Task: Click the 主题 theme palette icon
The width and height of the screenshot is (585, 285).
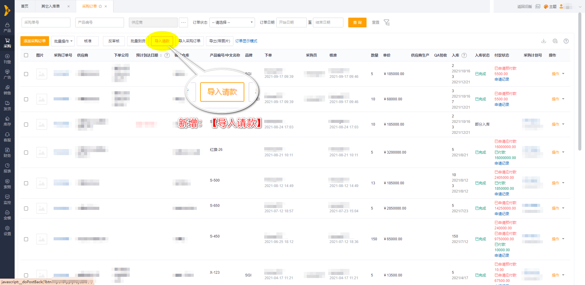Action: 546,7
